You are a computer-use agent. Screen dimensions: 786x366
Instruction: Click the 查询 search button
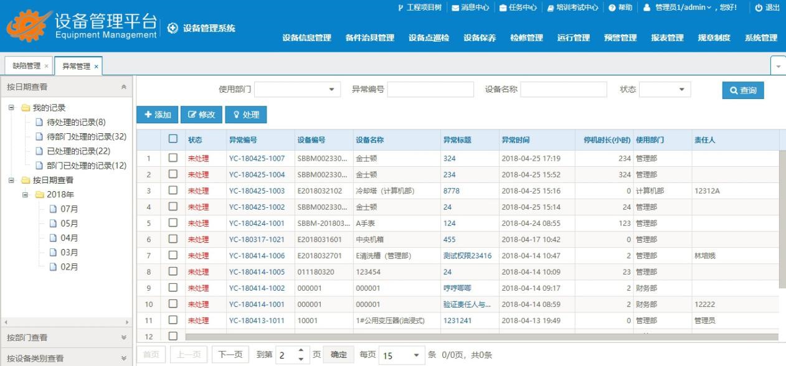tap(742, 91)
